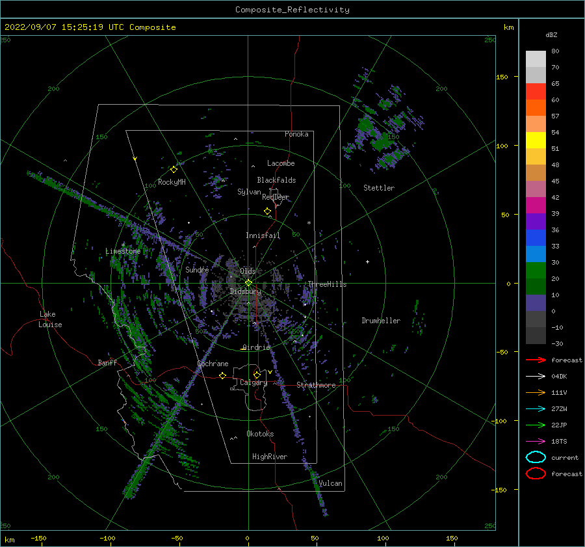Pick the magenta 39–42 dBZ color swatch
The image size is (585, 547).
click(x=536, y=205)
